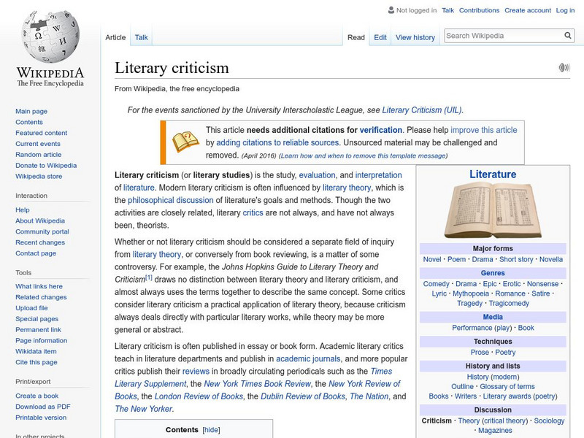The height and width of the screenshot is (438, 584).
Task: Open Donate to Wikipedia link
Action: pyautogui.click(x=46, y=165)
